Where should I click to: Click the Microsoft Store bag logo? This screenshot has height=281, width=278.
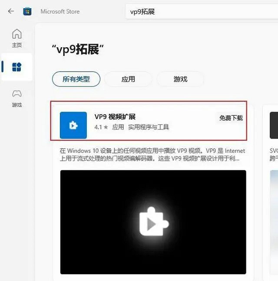pyautogui.click(x=27, y=11)
